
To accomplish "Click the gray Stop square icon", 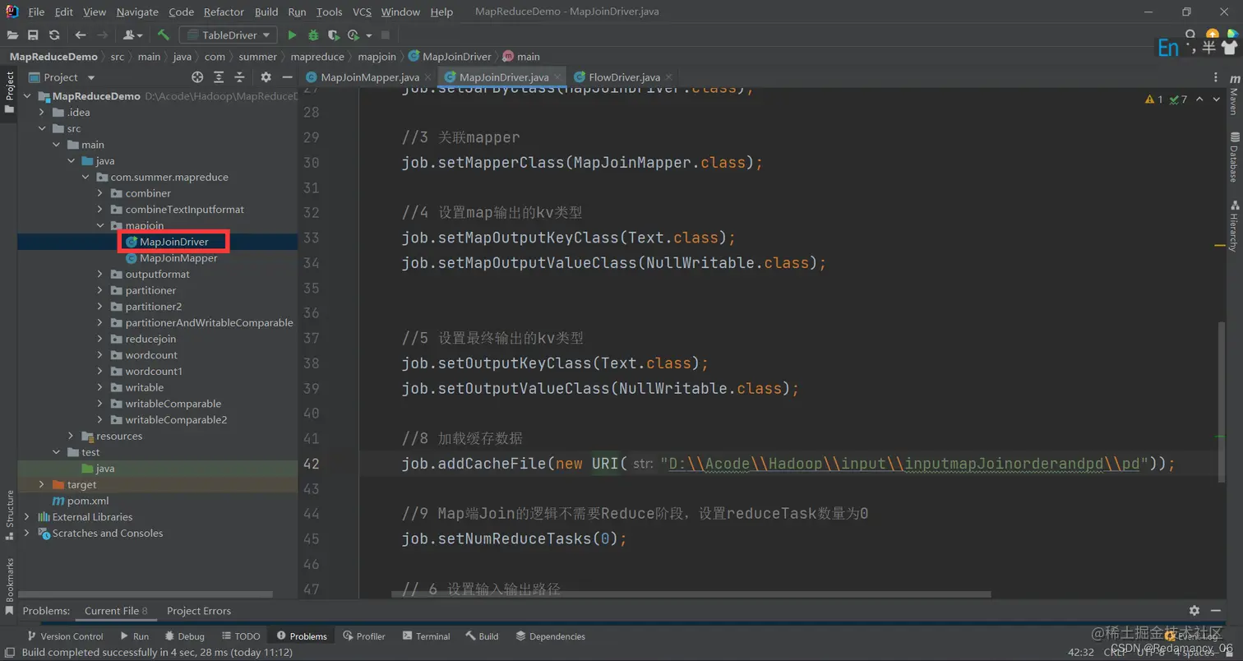I will pos(385,35).
